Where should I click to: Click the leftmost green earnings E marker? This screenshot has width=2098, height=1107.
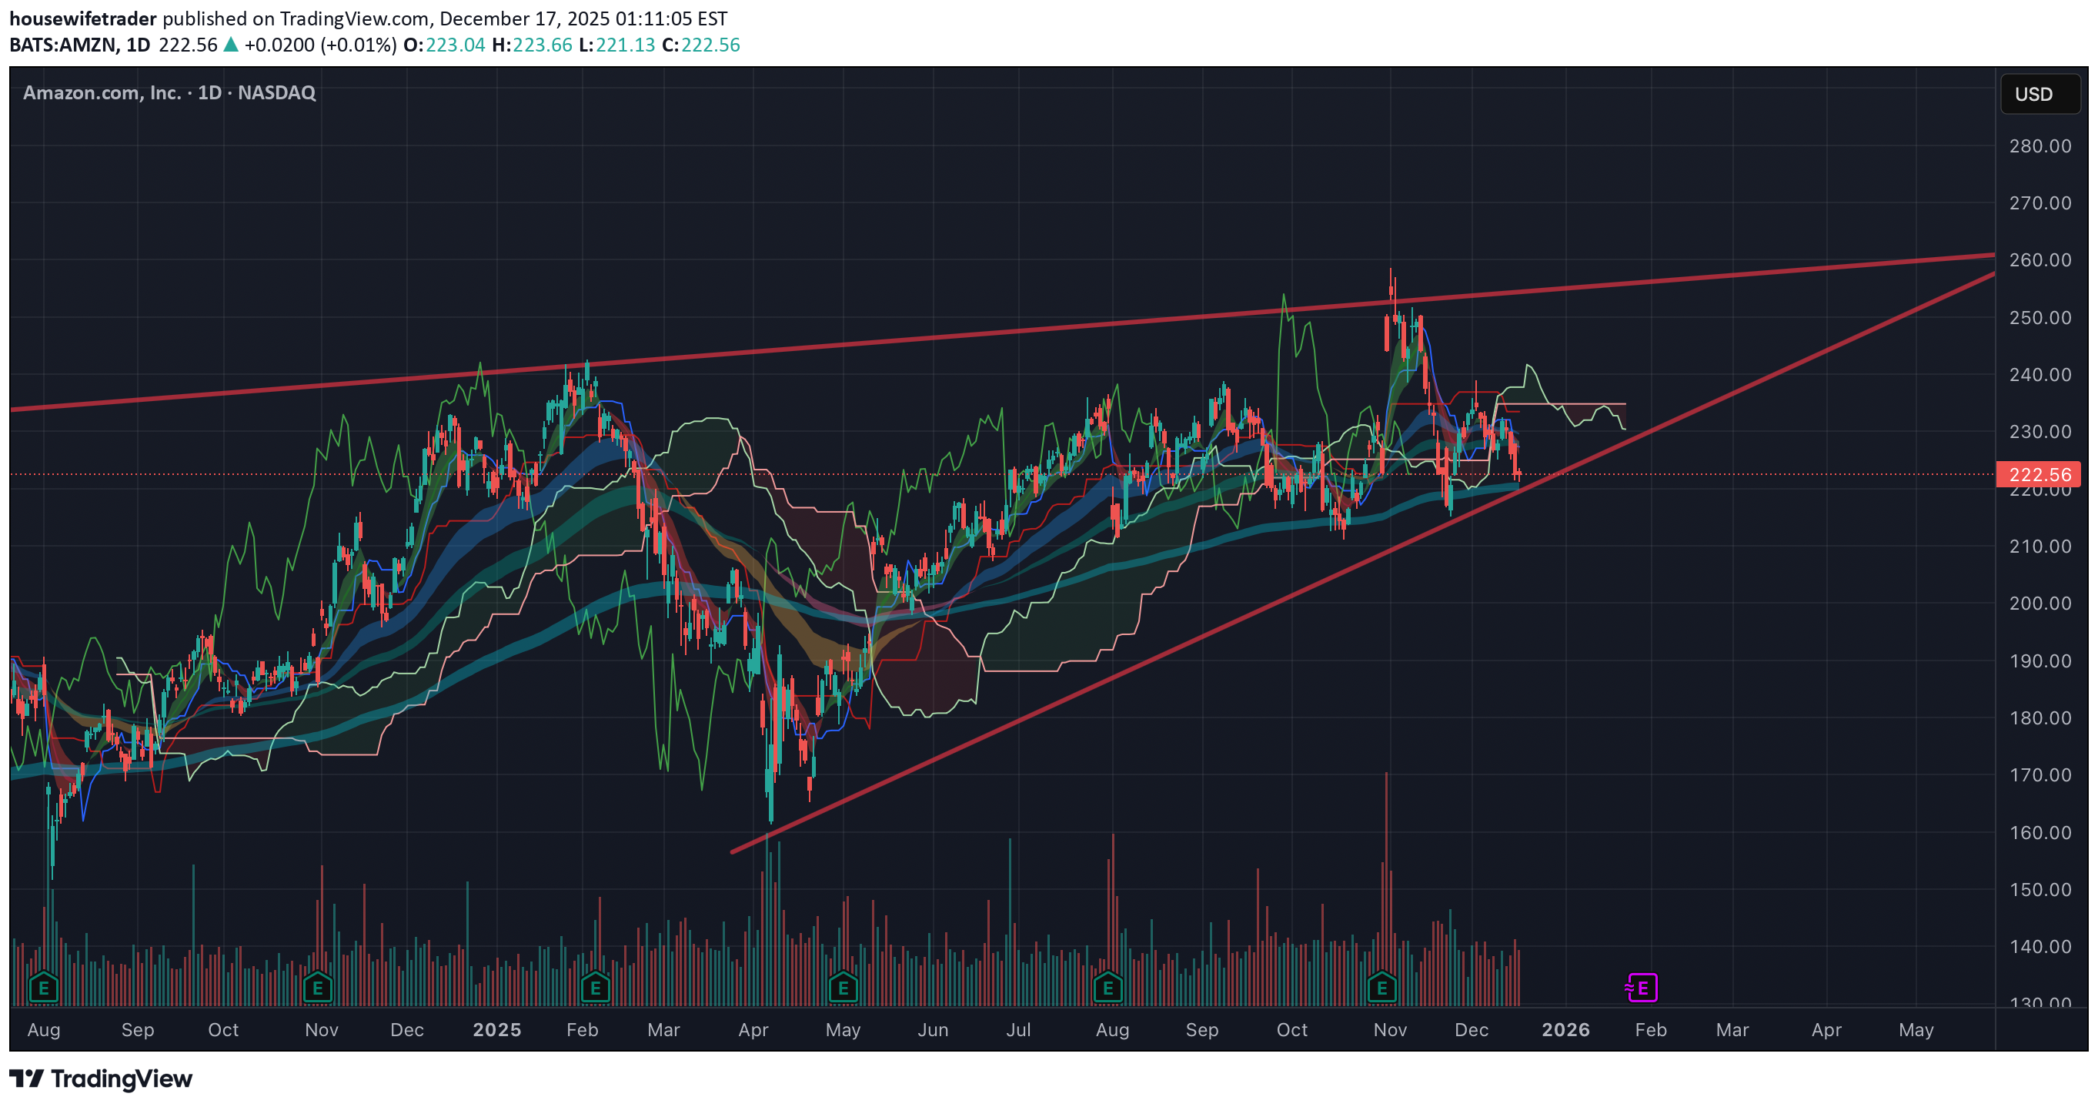tap(43, 988)
